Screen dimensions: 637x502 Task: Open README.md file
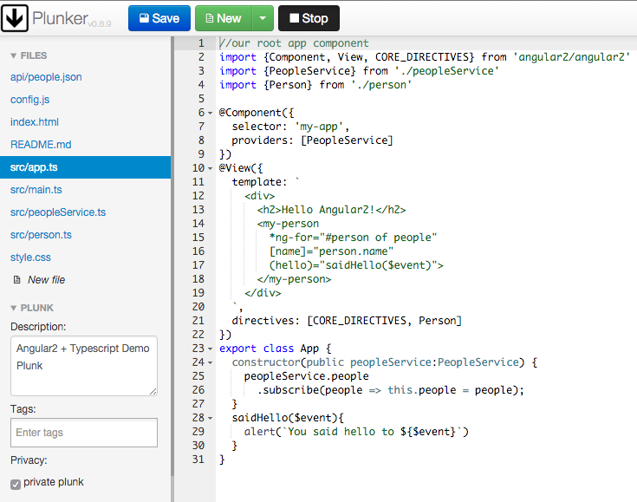pos(41,145)
